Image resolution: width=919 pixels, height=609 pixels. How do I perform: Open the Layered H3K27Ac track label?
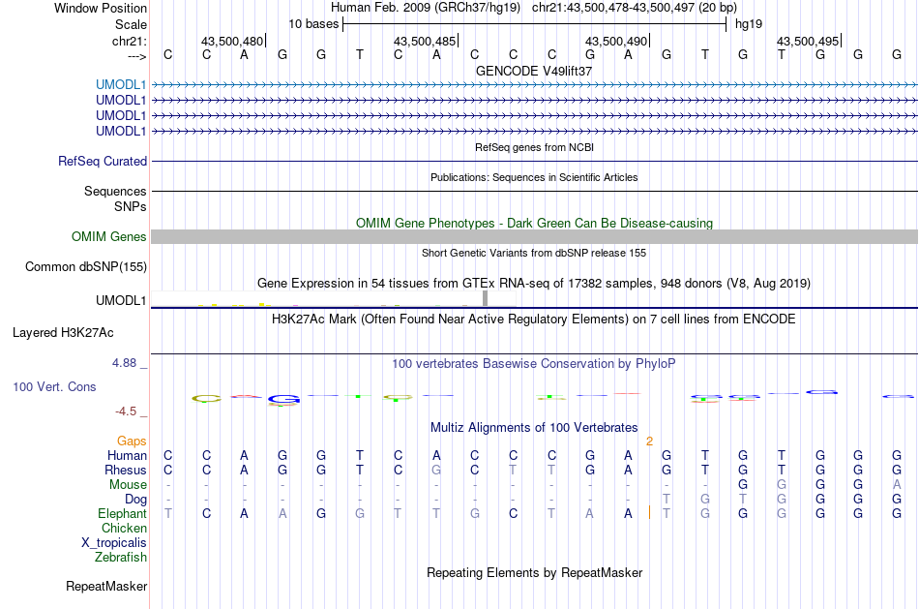pos(63,333)
